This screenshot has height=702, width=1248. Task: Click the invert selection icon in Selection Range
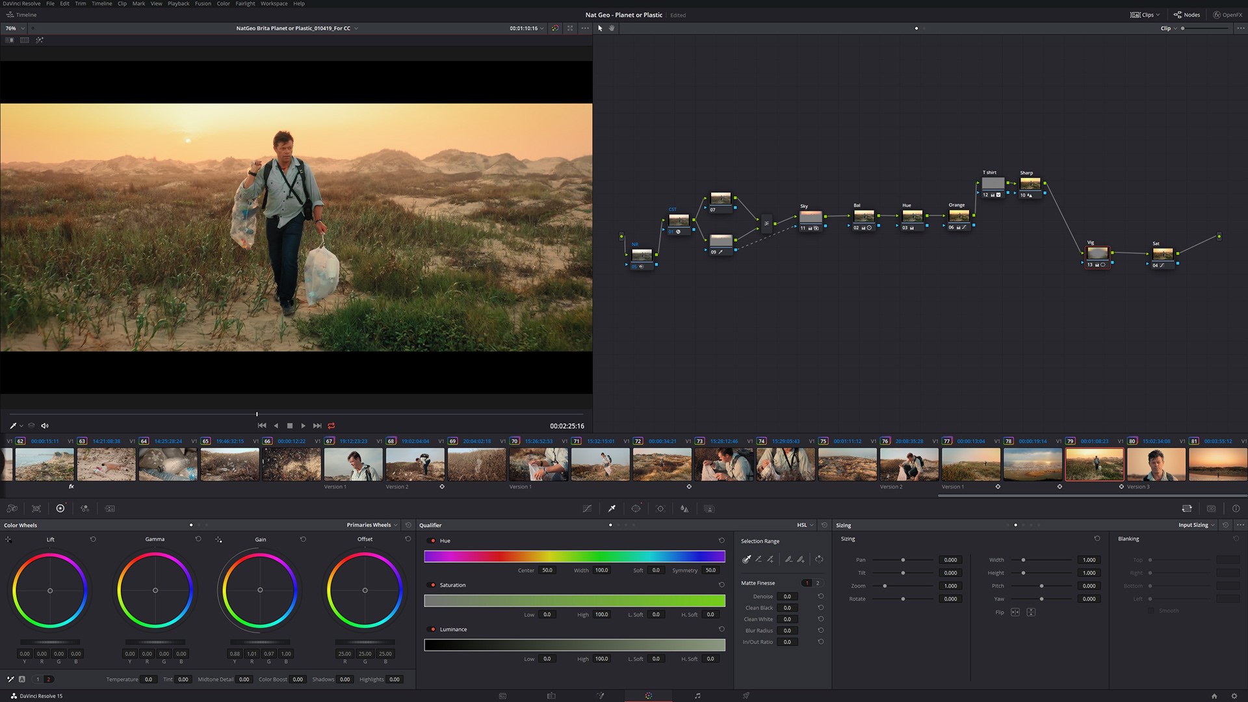819,559
